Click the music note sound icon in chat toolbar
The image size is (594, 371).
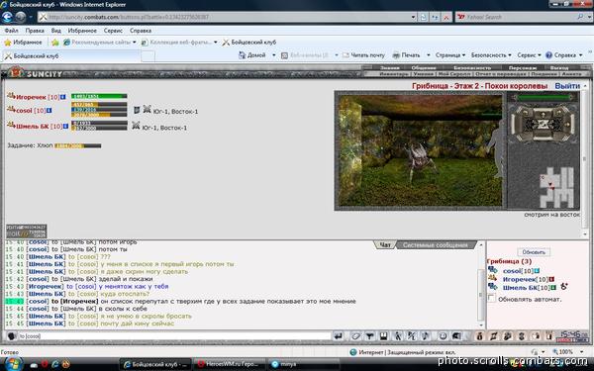(x=426, y=336)
